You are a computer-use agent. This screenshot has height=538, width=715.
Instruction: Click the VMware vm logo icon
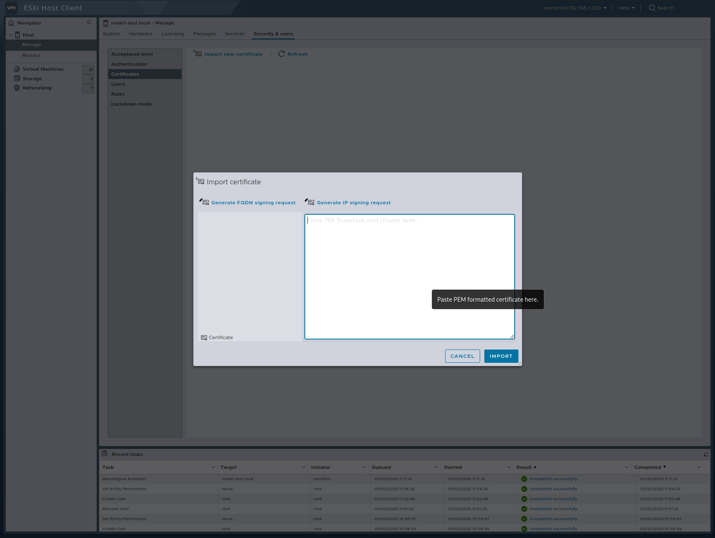(x=11, y=7)
